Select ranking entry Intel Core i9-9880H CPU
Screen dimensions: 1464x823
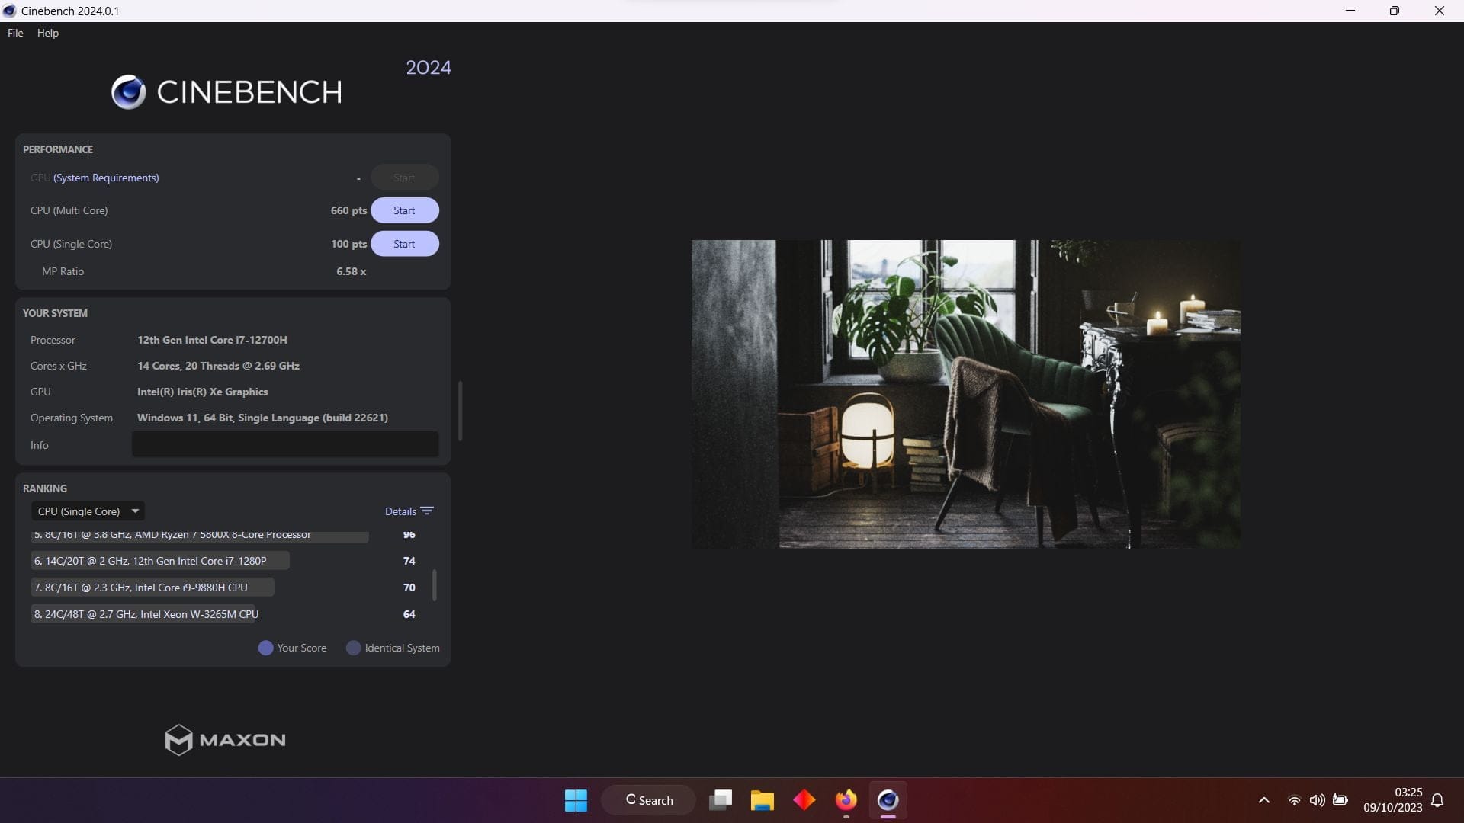click(x=152, y=588)
